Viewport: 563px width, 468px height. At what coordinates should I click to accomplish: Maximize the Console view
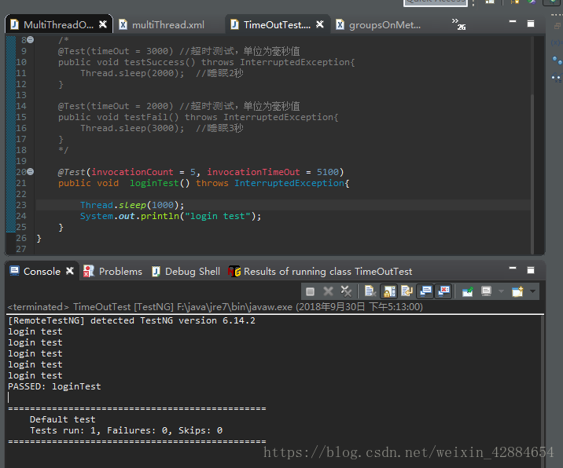pos(530,270)
